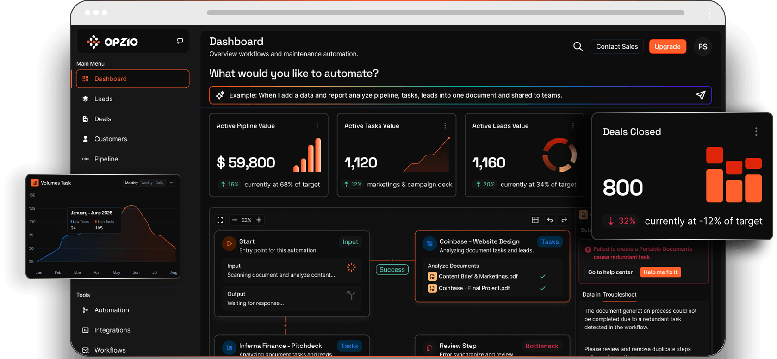Click the branch icon in Output row
The width and height of the screenshot is (777, 359).
[351, 295]
